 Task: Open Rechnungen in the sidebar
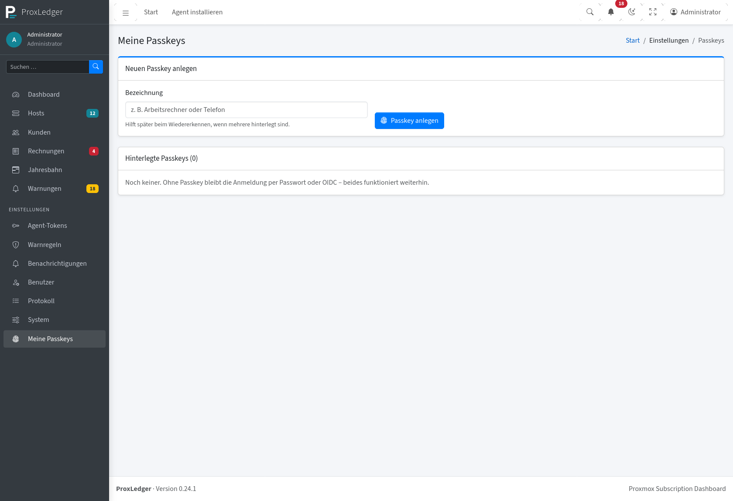click(55, 151)
